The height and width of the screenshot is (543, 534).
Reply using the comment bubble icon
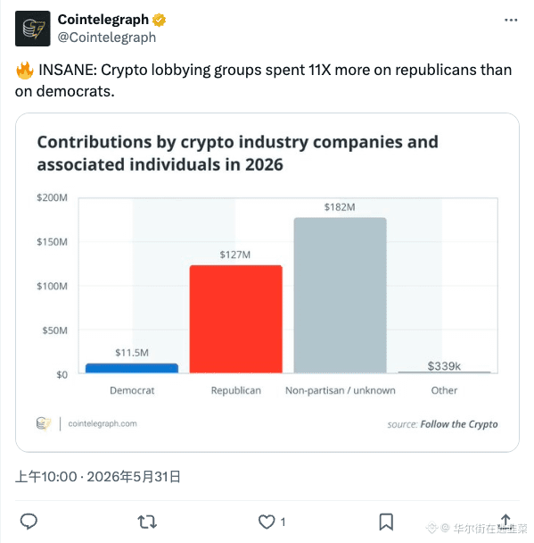tap(29, 522)
